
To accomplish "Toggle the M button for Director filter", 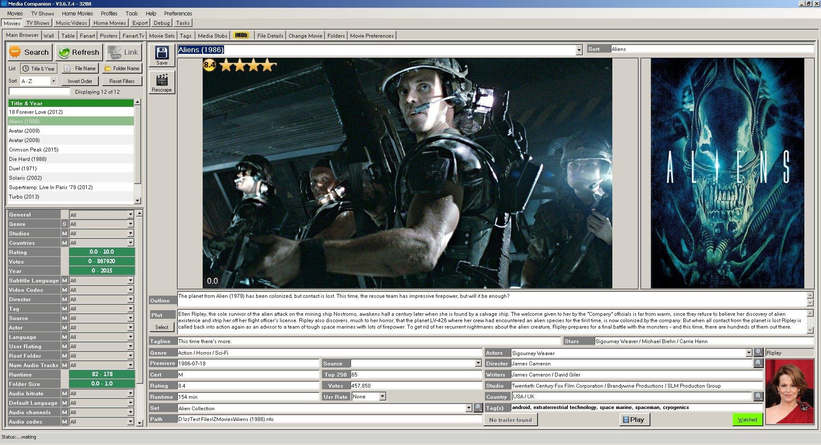I will (x=65, y=300).
